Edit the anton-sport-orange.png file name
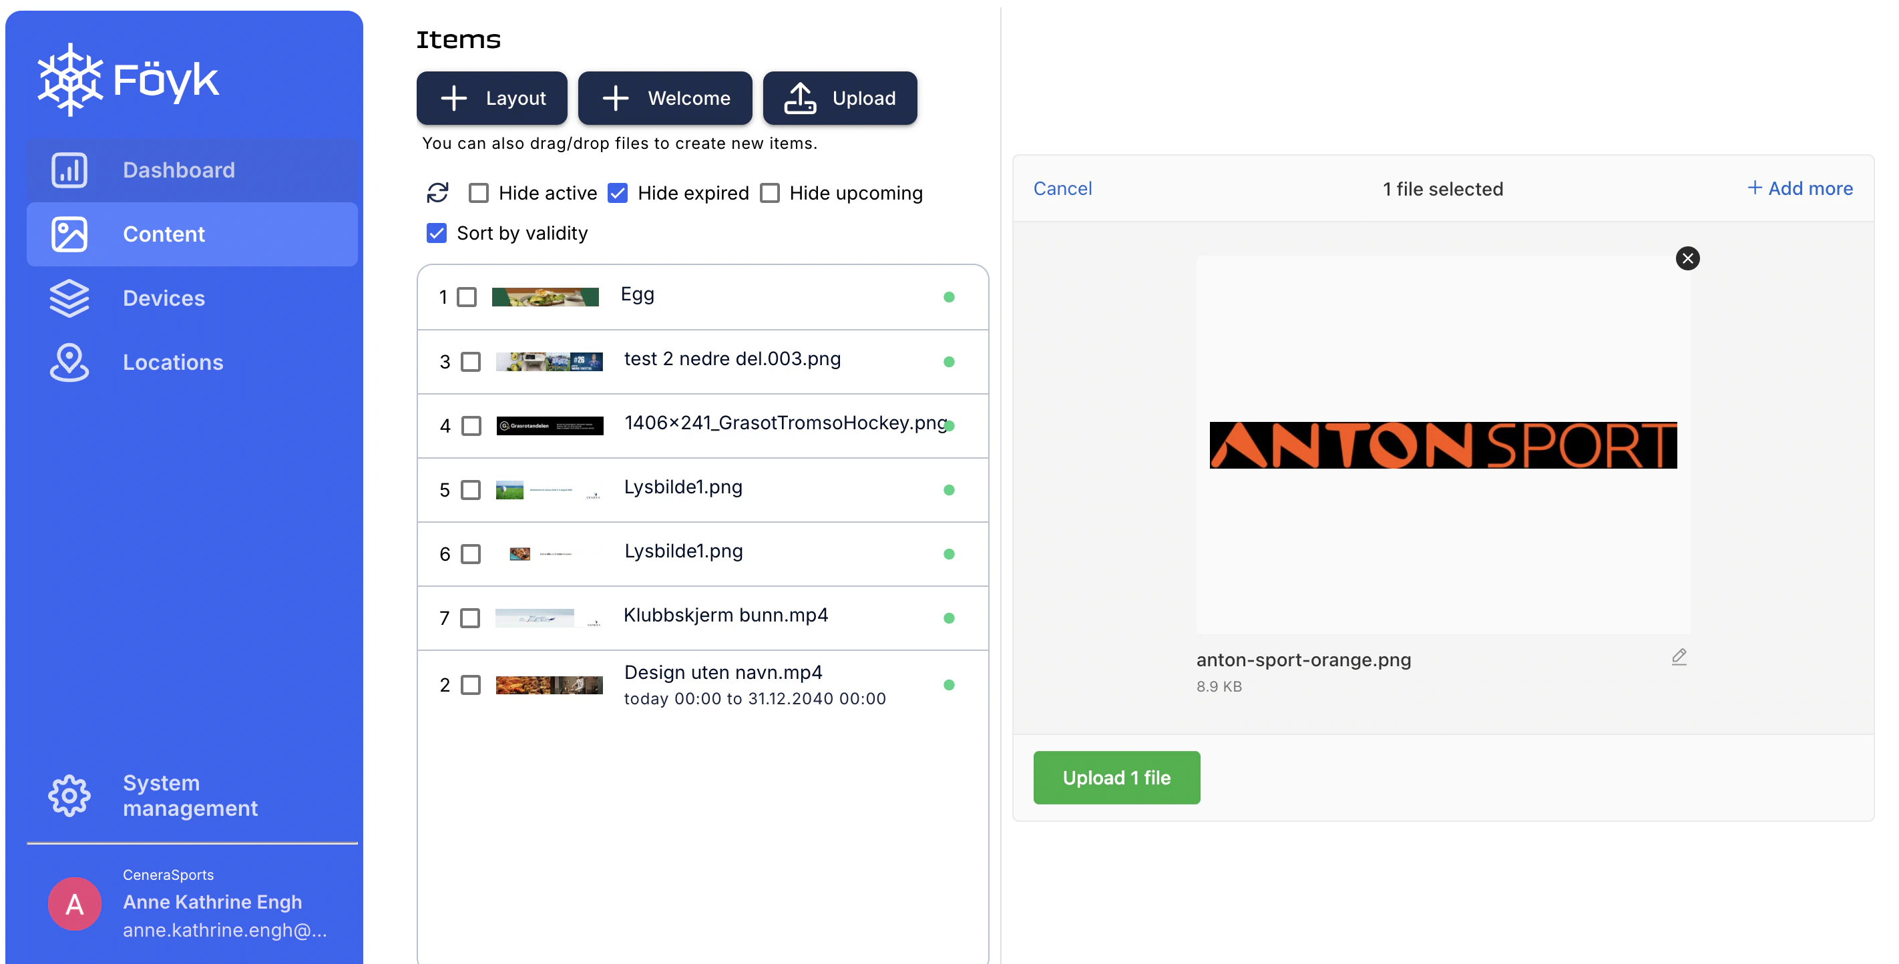The width and height of the screenshot is (1899, 964). (1679, 657)
